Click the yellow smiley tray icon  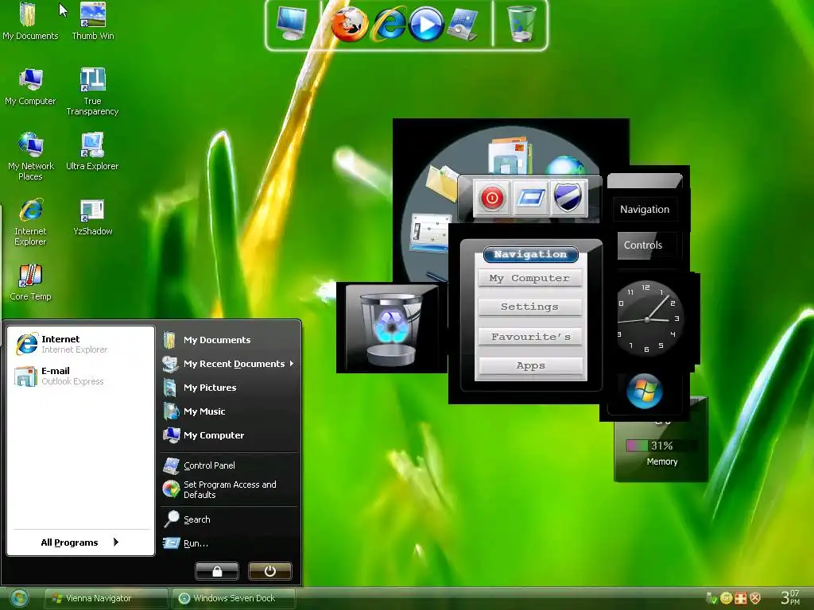coord(727,598)
